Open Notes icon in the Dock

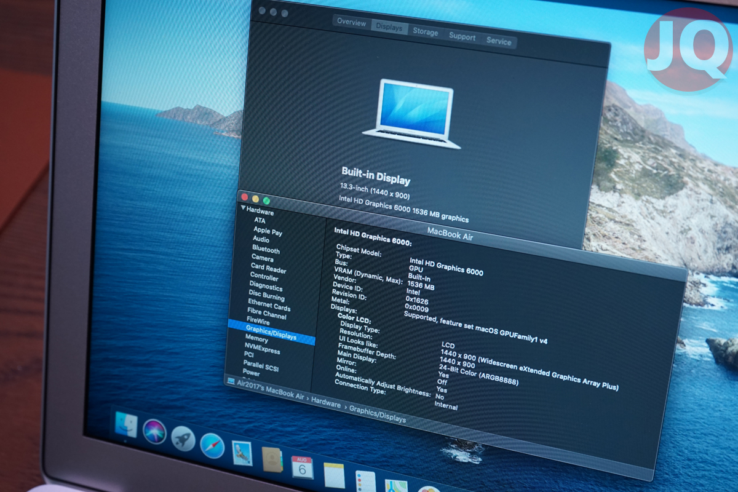(334, 475)
